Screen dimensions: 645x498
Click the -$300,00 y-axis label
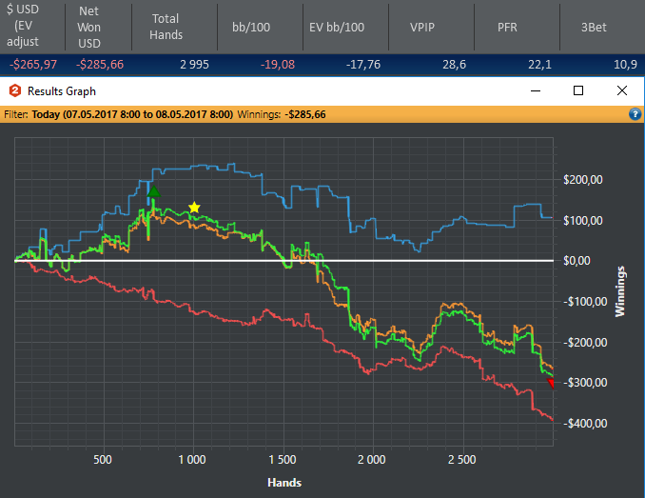pos(585,383)
